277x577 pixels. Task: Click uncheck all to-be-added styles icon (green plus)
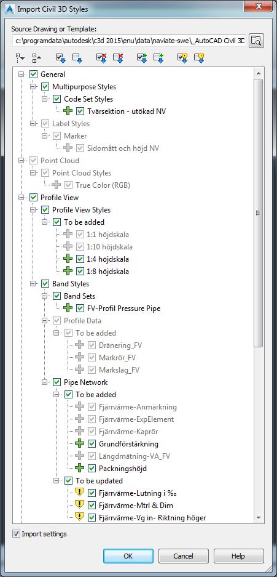coord(158,57)
